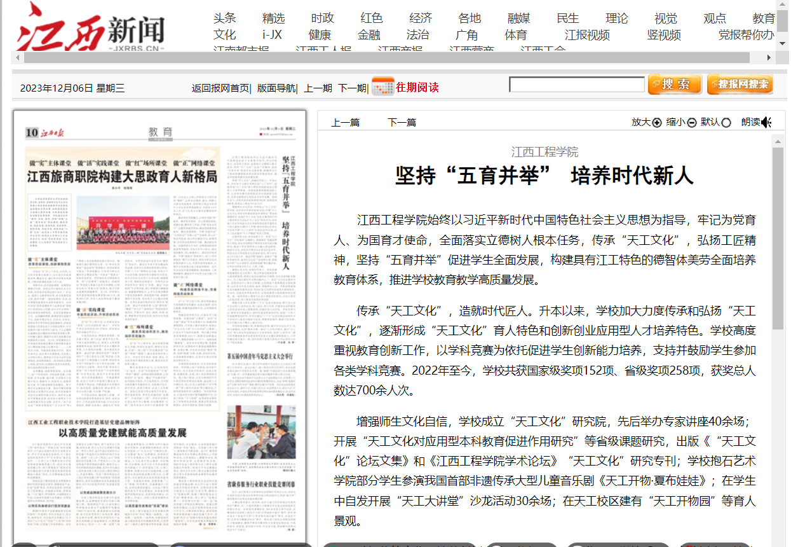Go to 上一期 previous issue
This screenshot has width=791, height=547.
click(318, 88)
